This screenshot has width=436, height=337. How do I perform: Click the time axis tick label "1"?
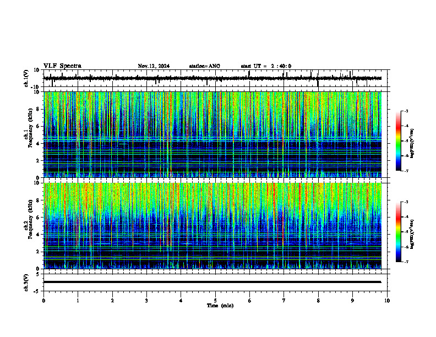click(x=78, y=301)
